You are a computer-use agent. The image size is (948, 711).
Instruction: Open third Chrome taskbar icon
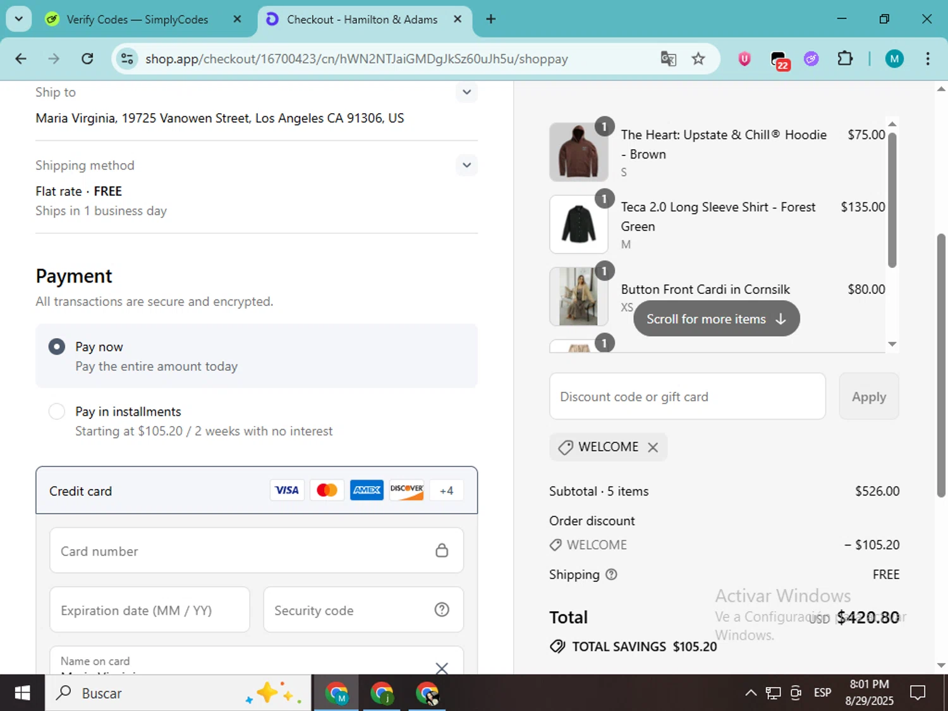pos(427,693)
